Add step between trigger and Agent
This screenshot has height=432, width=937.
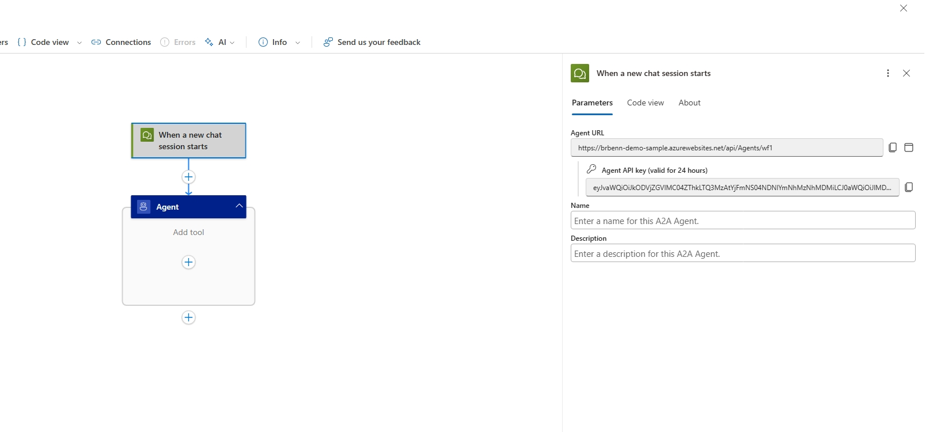(188, 177)
